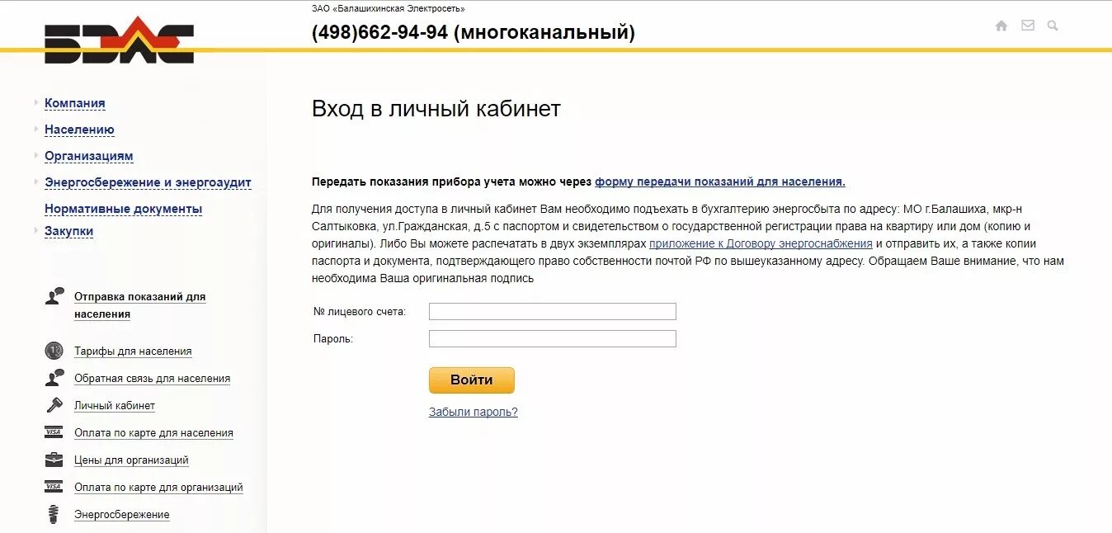Screen dimensions: 1112x533
Task: Focus the № лицевого счета input field
Action: click(x=553, y=311)
